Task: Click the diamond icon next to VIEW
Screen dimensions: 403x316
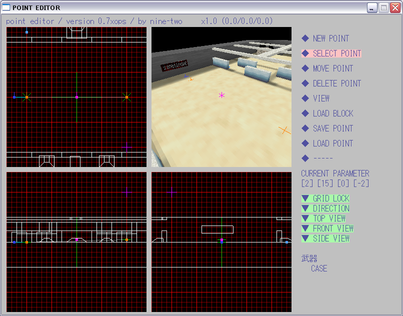Action: click(305, 98)
